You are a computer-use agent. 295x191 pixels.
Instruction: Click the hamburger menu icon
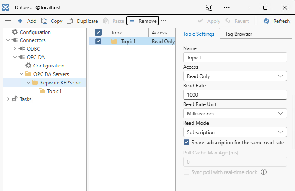click(8, 21)
